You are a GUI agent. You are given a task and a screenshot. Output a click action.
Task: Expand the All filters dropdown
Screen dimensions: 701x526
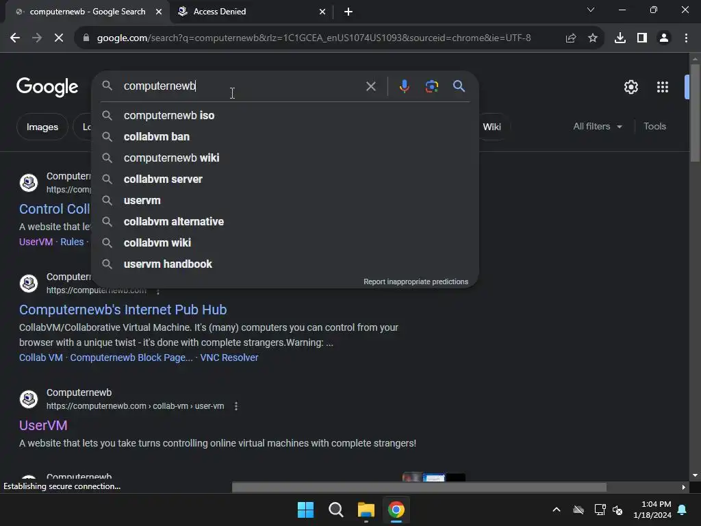click(x=598, y=127)
